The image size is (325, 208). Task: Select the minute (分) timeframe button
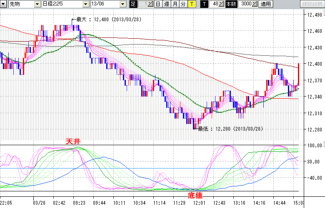coord(183,4)
